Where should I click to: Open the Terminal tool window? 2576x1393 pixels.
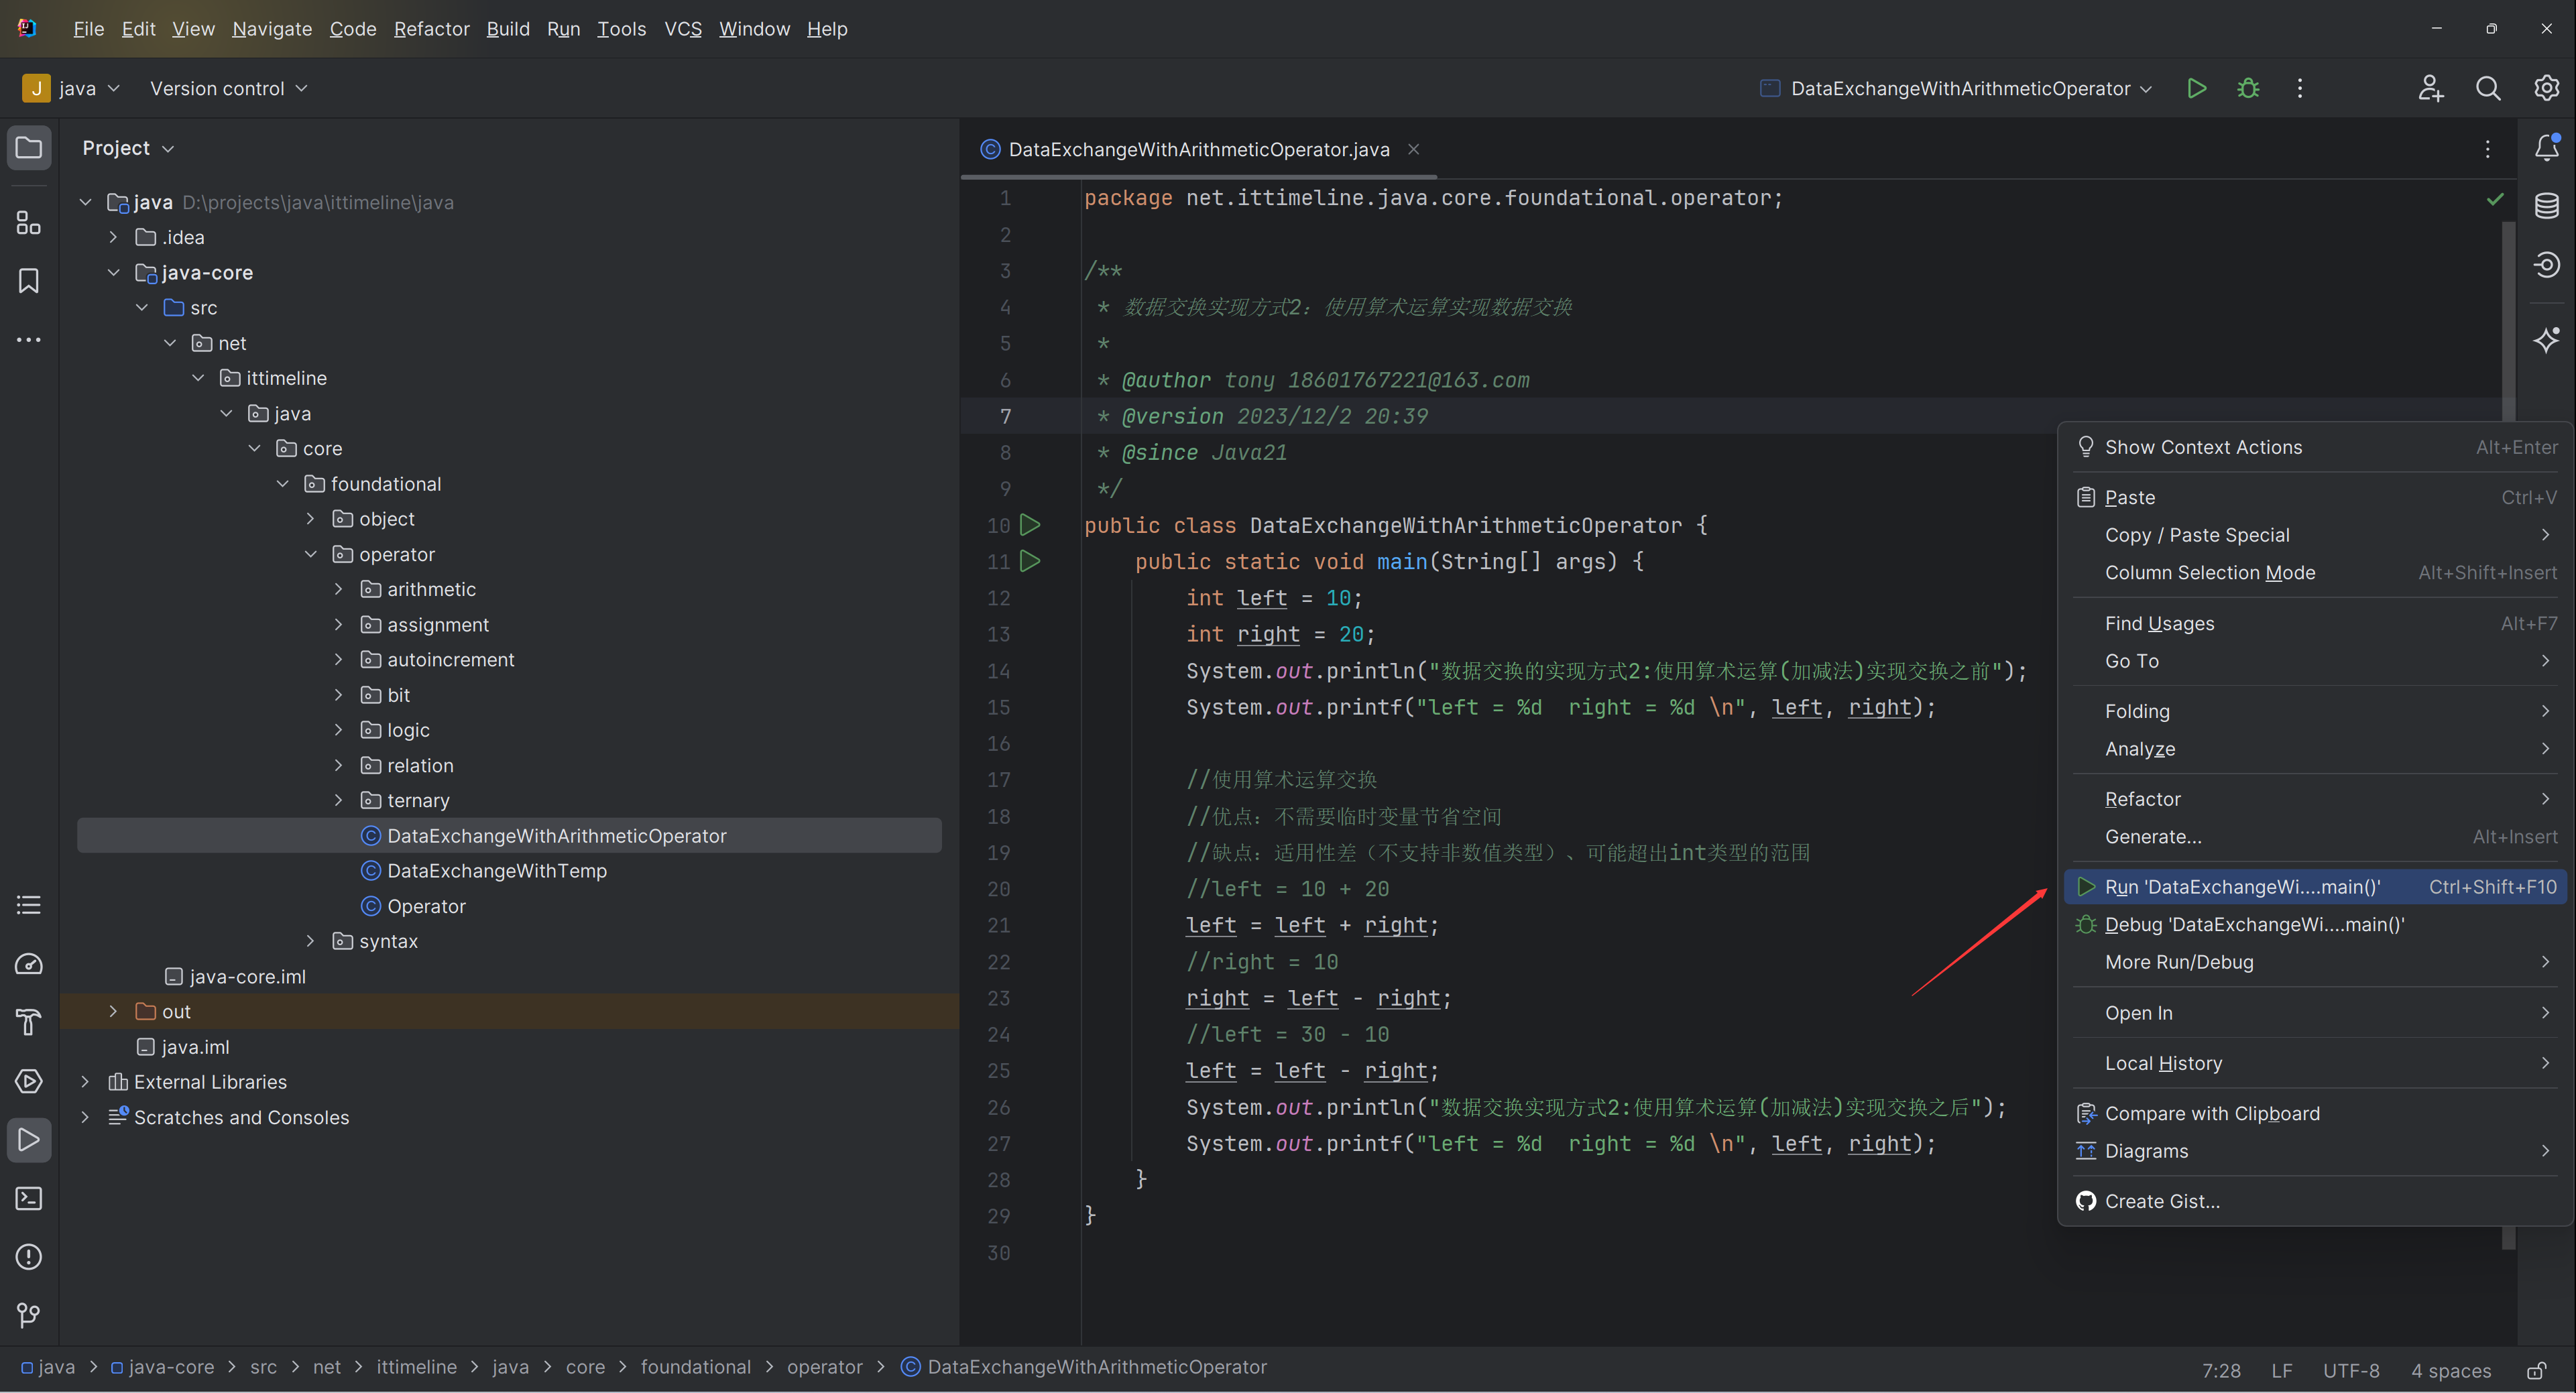[29, 1198]
